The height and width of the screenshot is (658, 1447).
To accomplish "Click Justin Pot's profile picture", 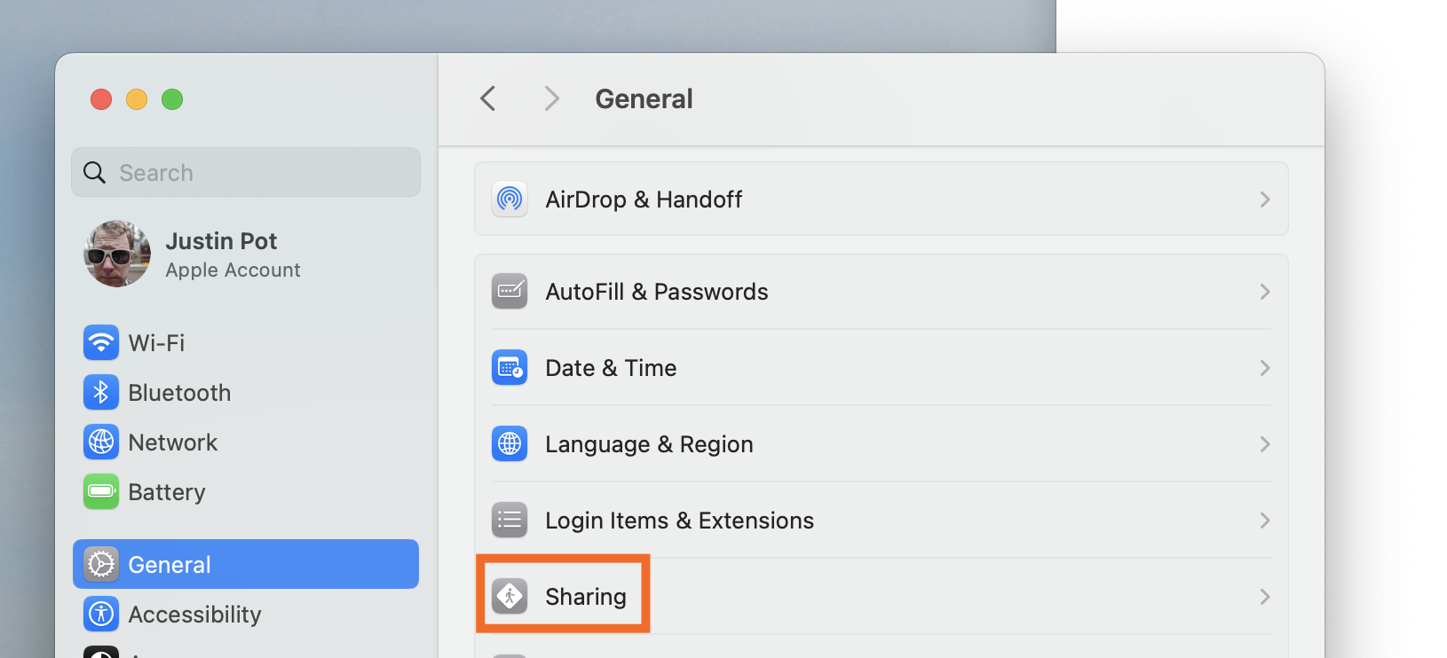I will pyautogui.click(x=116, y=253).
